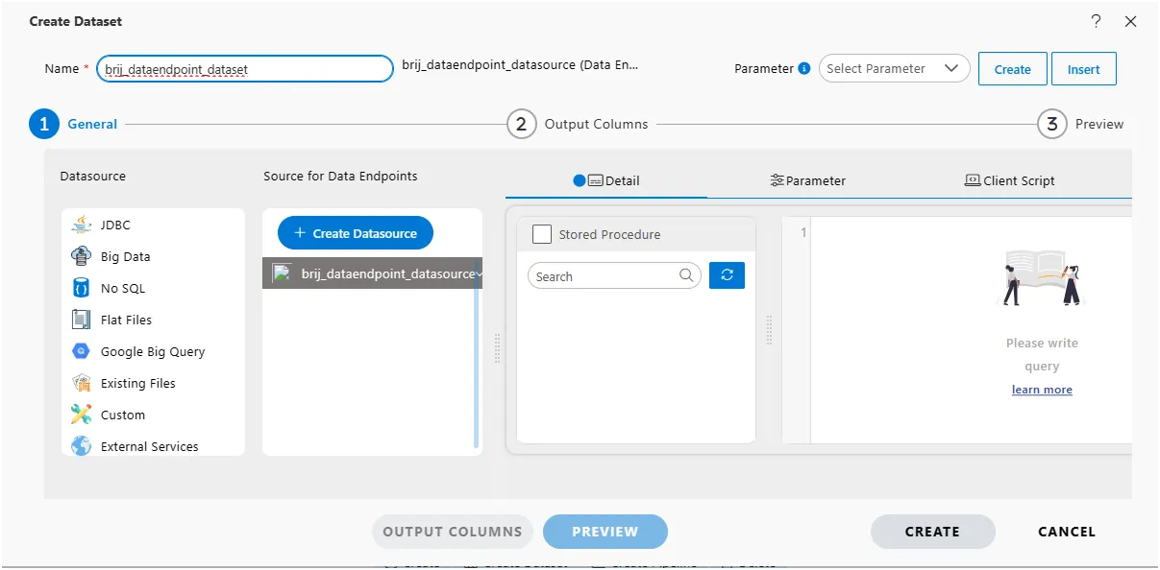Open the learn more link
The height and width of the screenshot is (570, 1160).
click(x=1042, y=390)
